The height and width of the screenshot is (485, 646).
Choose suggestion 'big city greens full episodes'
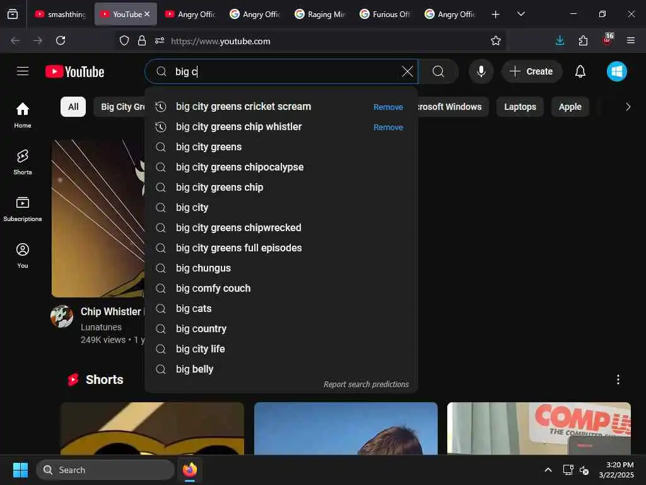point(281,248)
